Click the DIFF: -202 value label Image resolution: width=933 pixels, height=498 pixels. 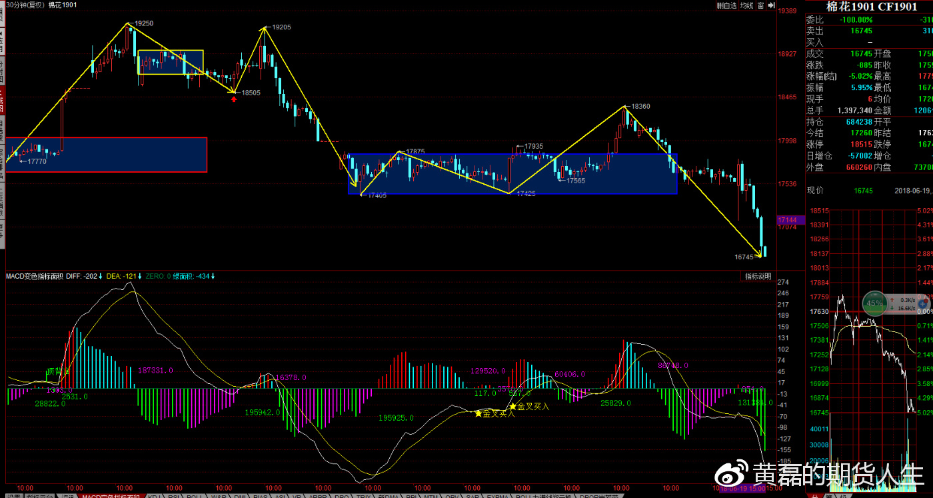coord(82,276)
